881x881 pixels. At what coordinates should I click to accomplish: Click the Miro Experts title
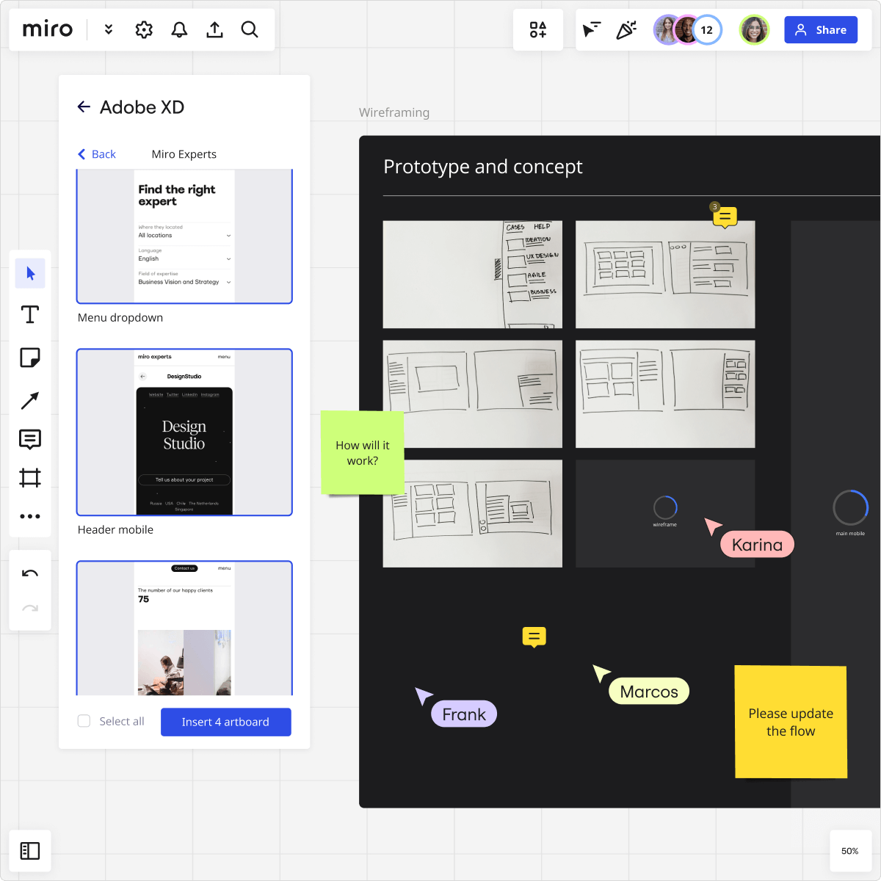click(184, 154)
